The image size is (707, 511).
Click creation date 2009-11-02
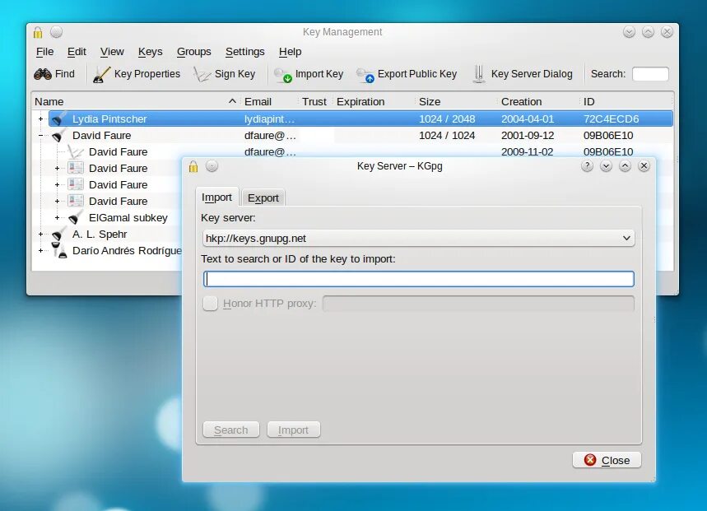click(528, 152)
